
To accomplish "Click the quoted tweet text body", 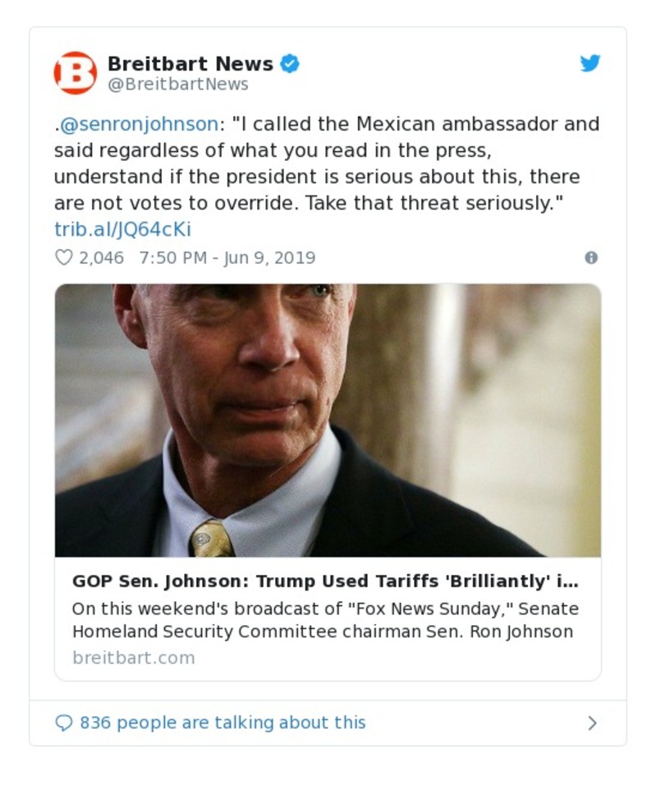I will point(328,177).
